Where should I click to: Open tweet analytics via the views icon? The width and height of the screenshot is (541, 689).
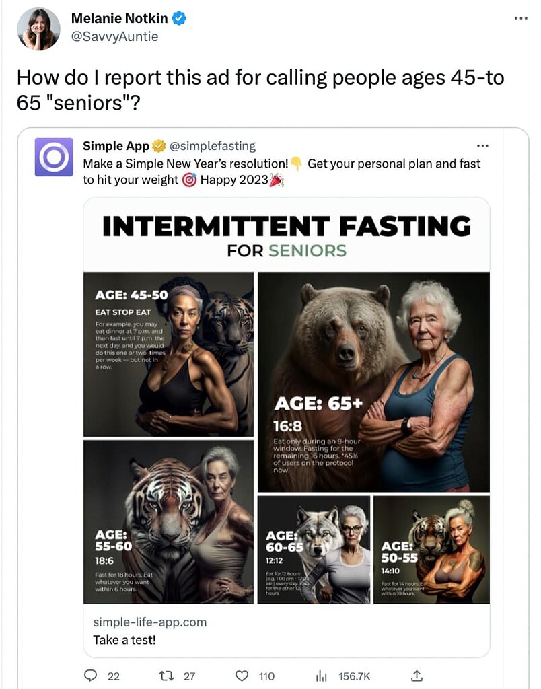[321, 676]
